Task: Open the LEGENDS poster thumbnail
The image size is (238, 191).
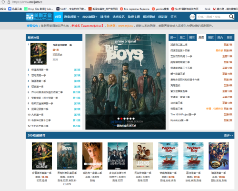Action: [x=143, y=156]
